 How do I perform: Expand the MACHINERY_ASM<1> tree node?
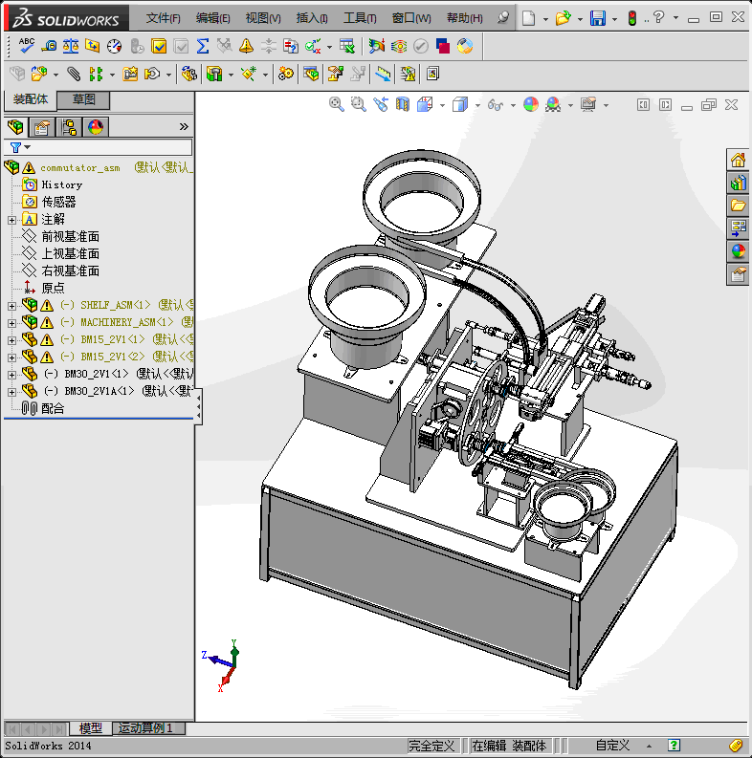click(11, 323)
